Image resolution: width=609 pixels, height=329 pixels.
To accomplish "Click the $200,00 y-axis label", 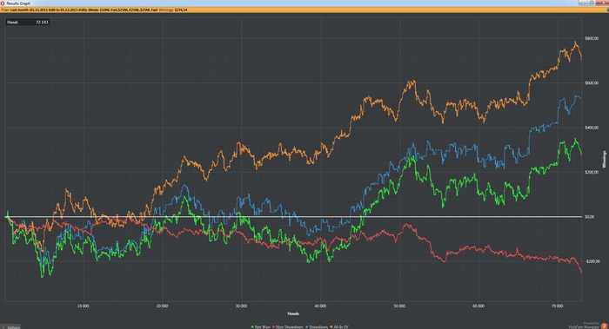I will tap(592, 172).
